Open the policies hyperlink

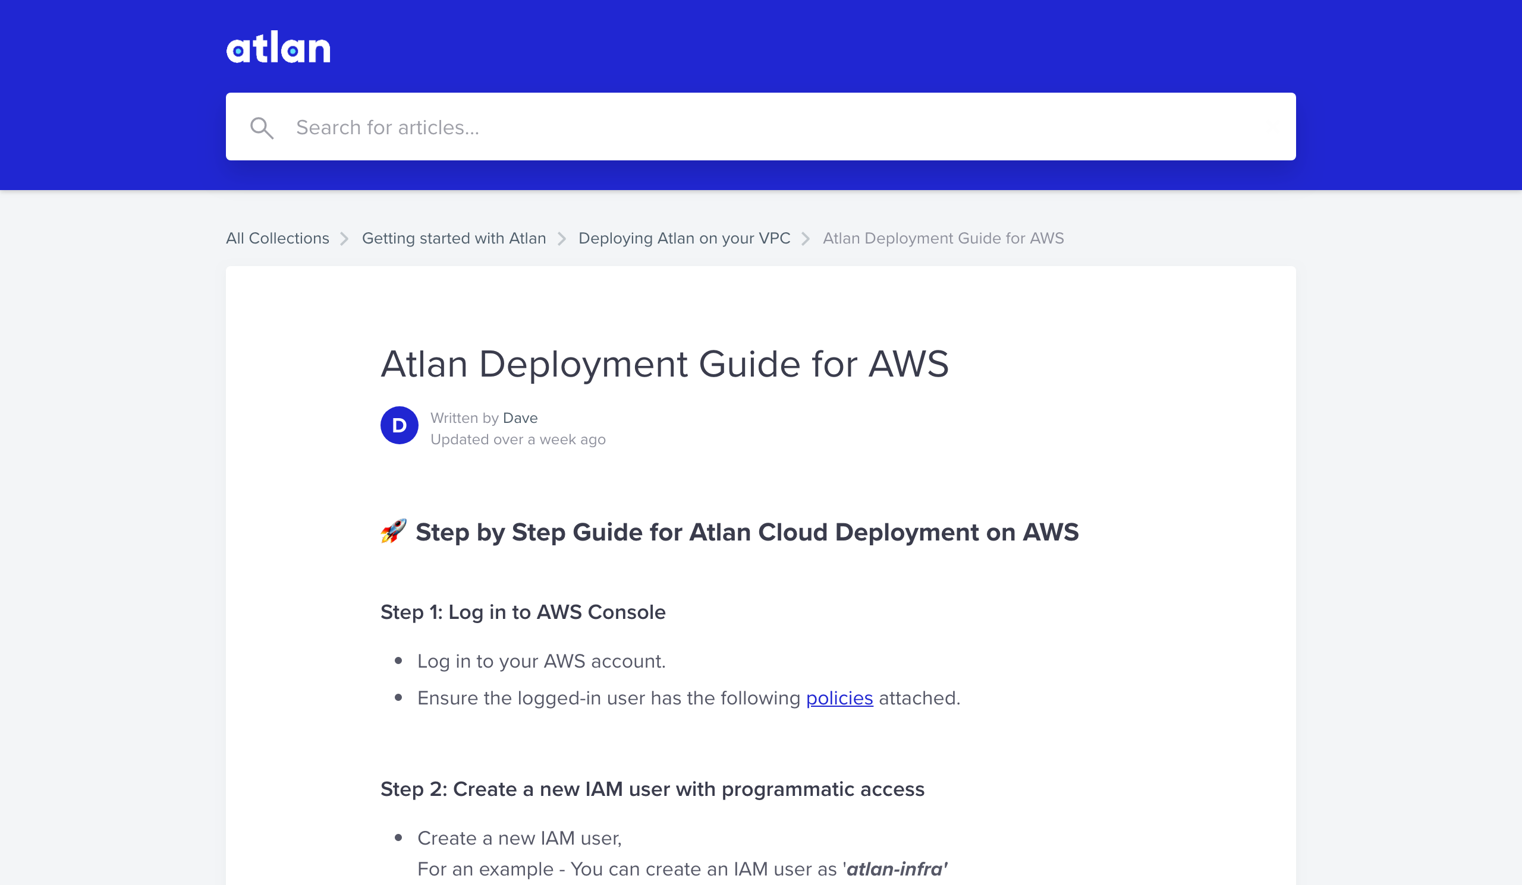(839, 698)
